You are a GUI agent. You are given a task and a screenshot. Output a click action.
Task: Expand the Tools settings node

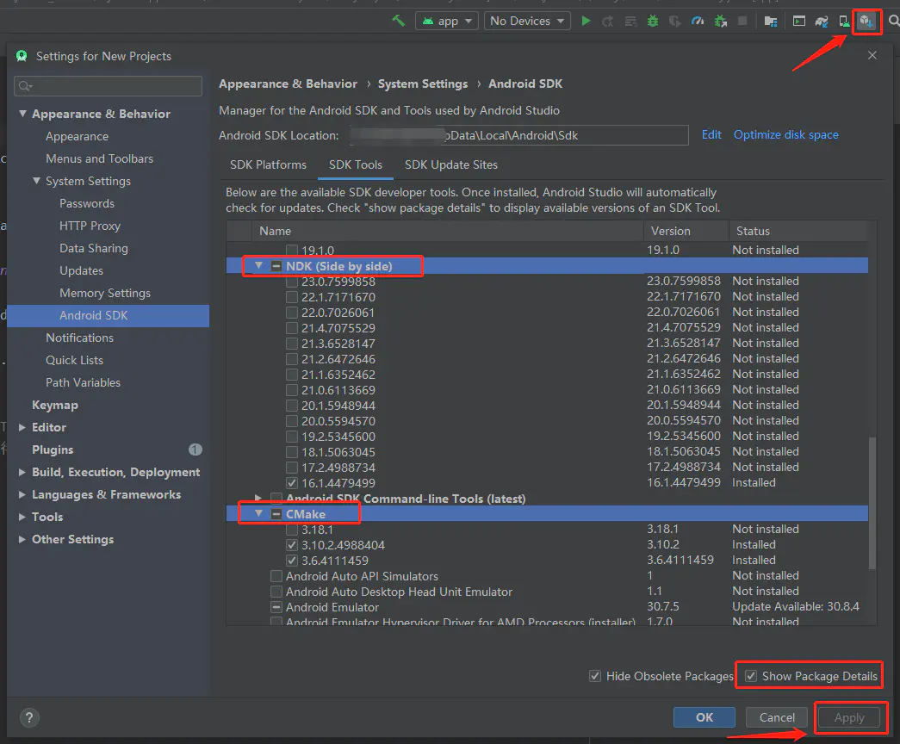click(x=22, y=517)
